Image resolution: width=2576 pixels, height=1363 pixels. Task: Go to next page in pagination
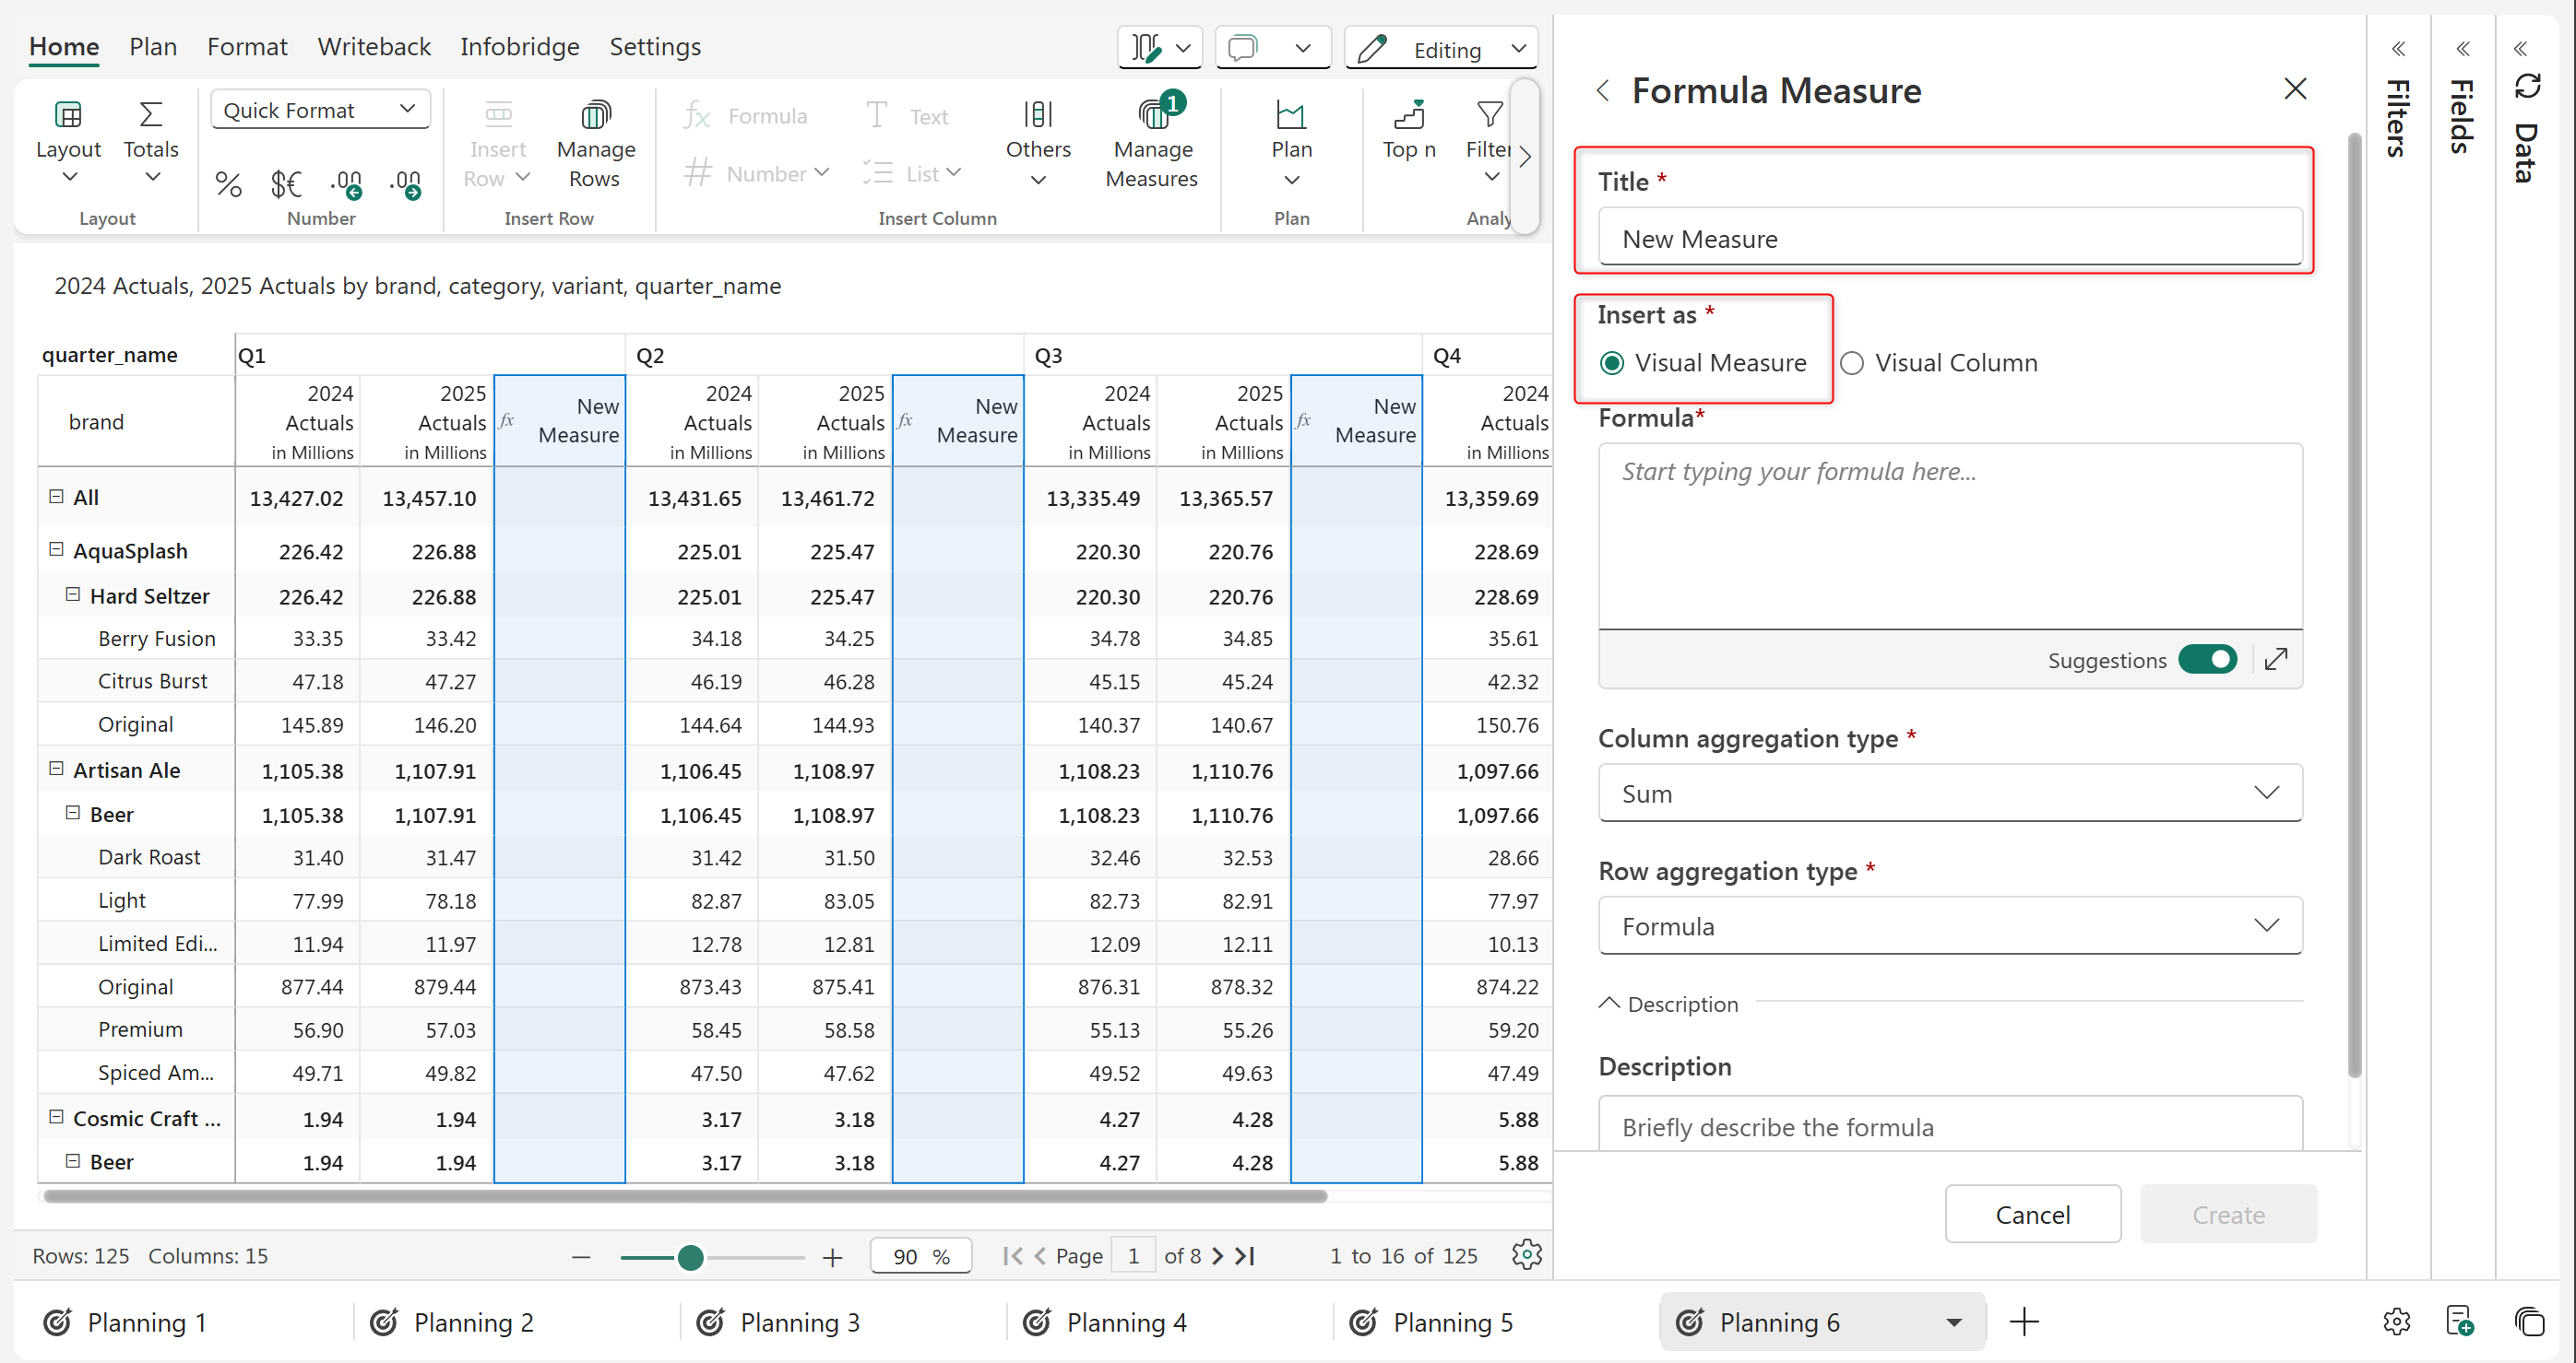[x=1218, y=1256]
